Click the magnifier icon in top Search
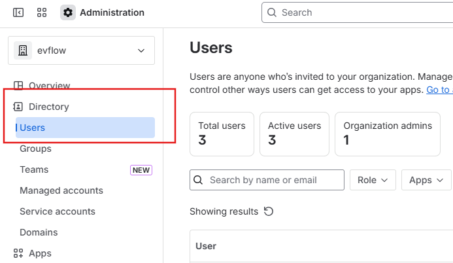This screenshot has height=263, width=453. coord(271,12)
